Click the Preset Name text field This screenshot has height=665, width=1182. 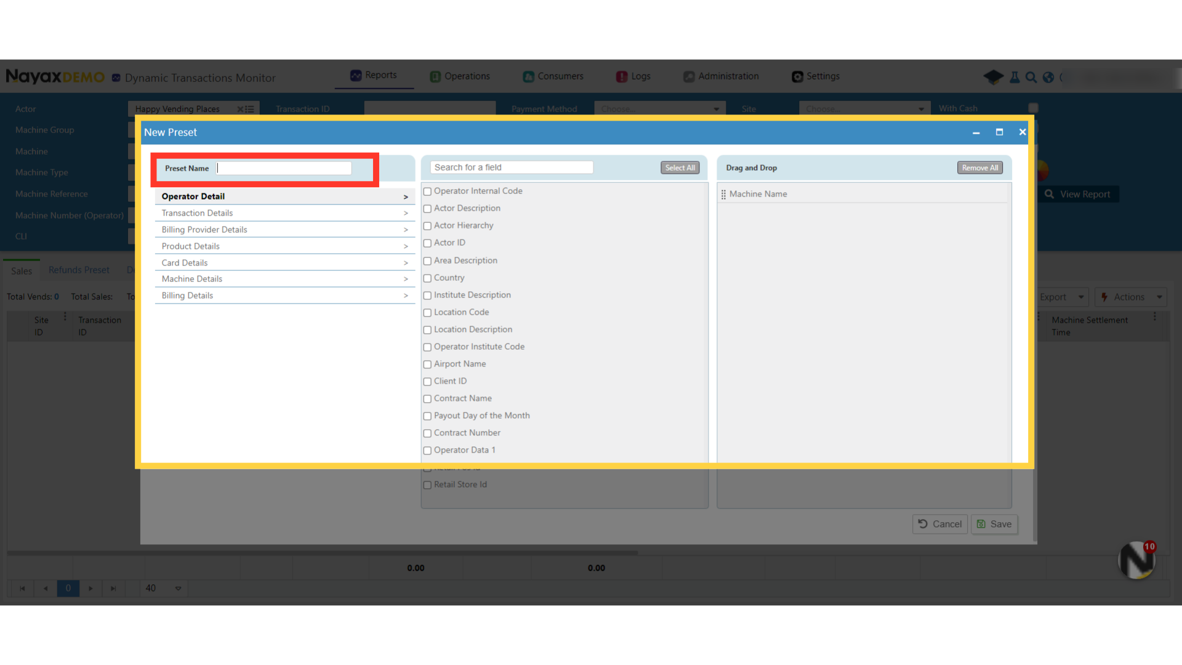coord(284,168)
